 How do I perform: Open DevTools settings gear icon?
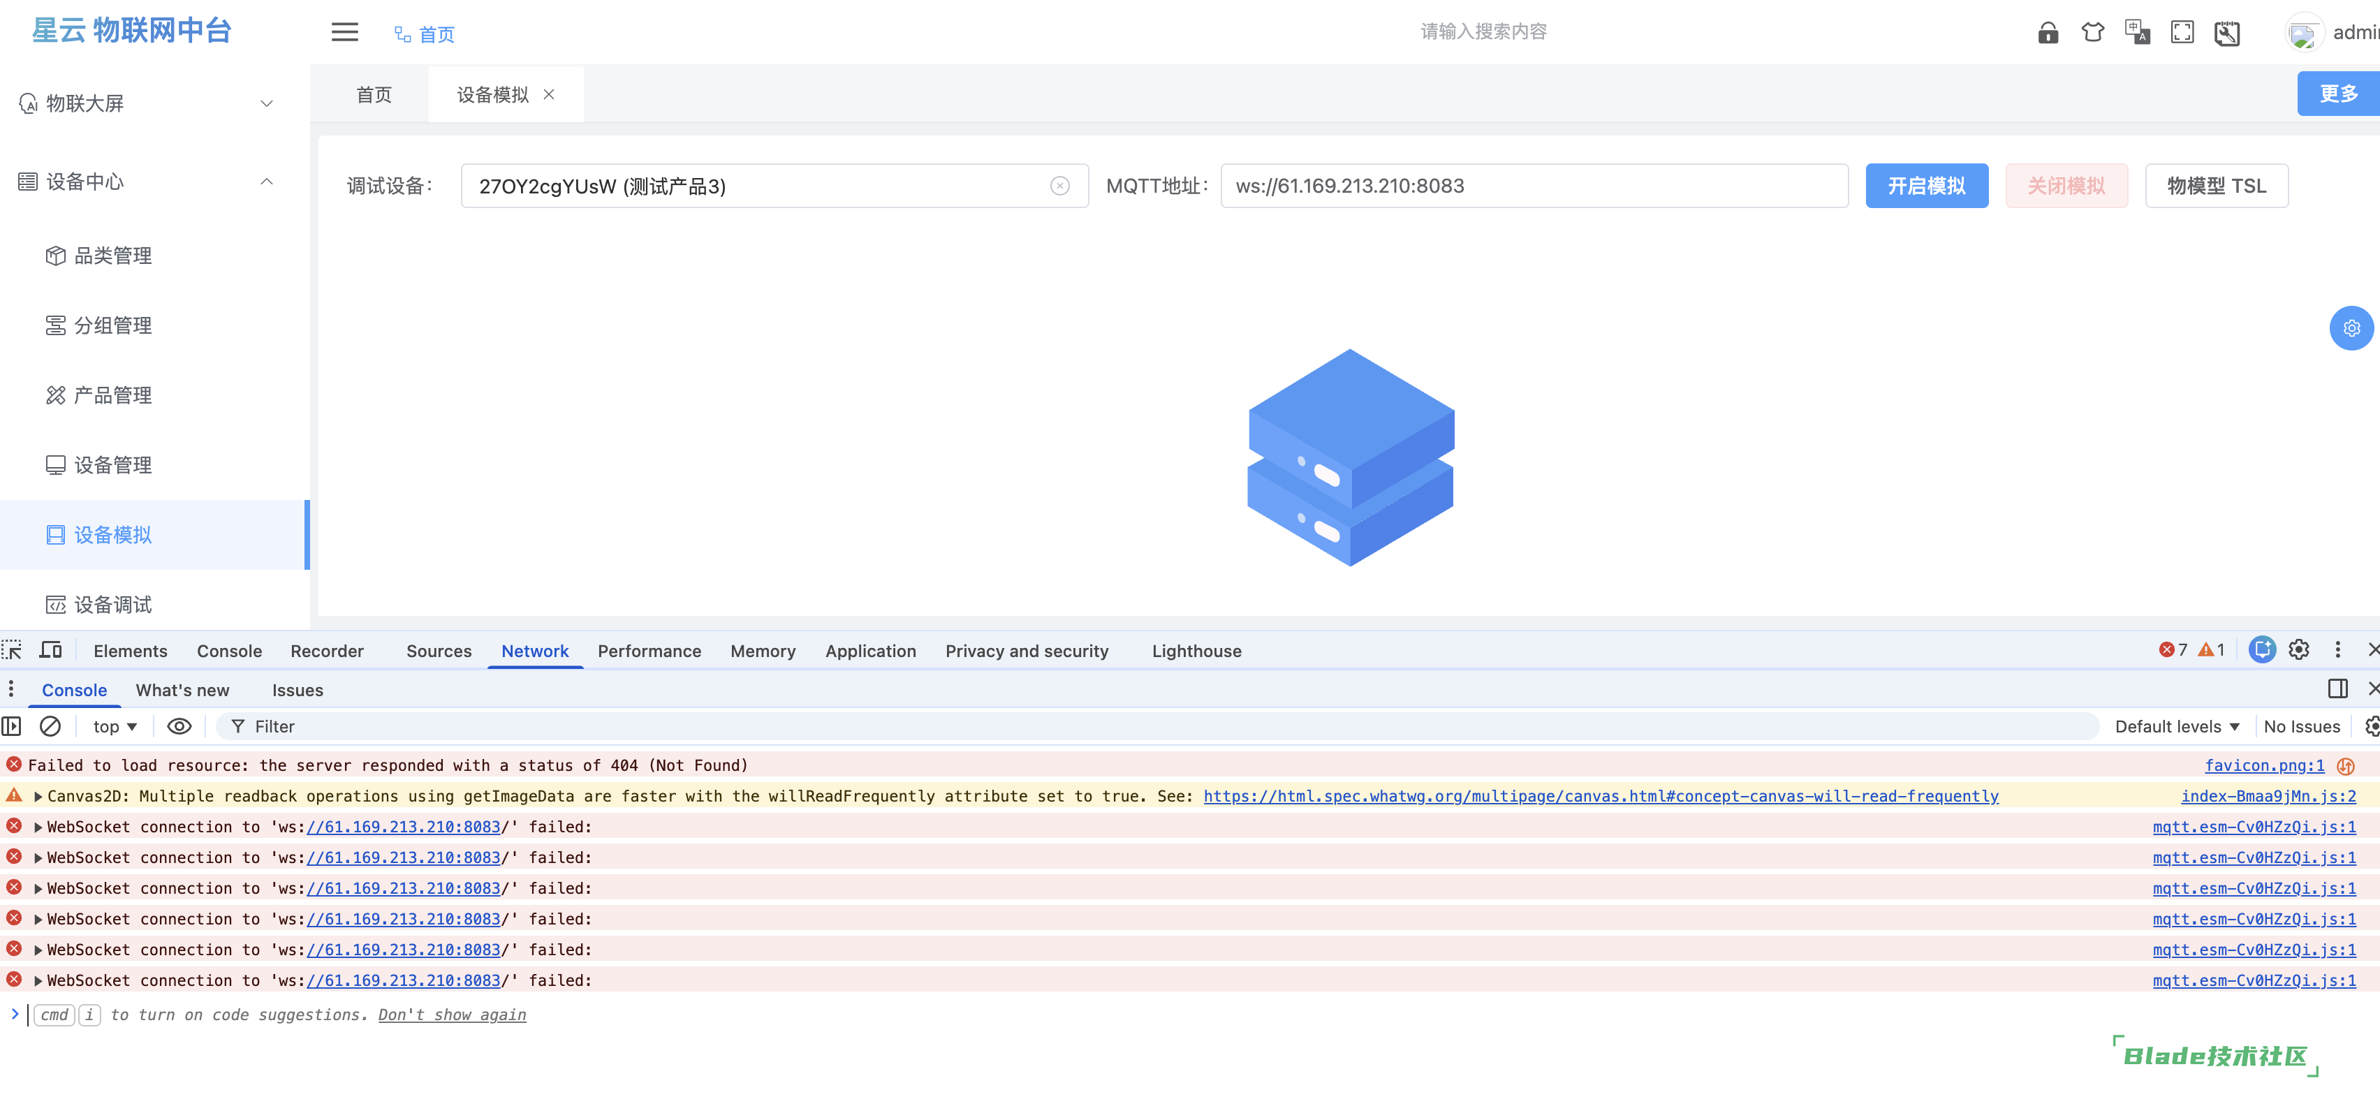coord(2299,649)
